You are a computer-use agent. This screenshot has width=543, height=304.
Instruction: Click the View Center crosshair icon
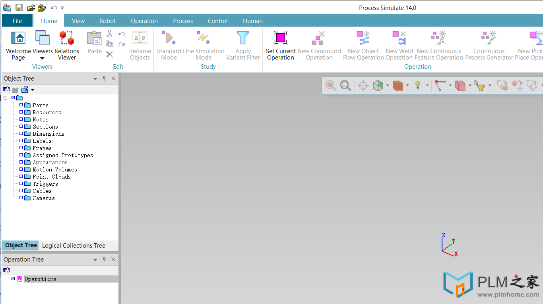363,85
